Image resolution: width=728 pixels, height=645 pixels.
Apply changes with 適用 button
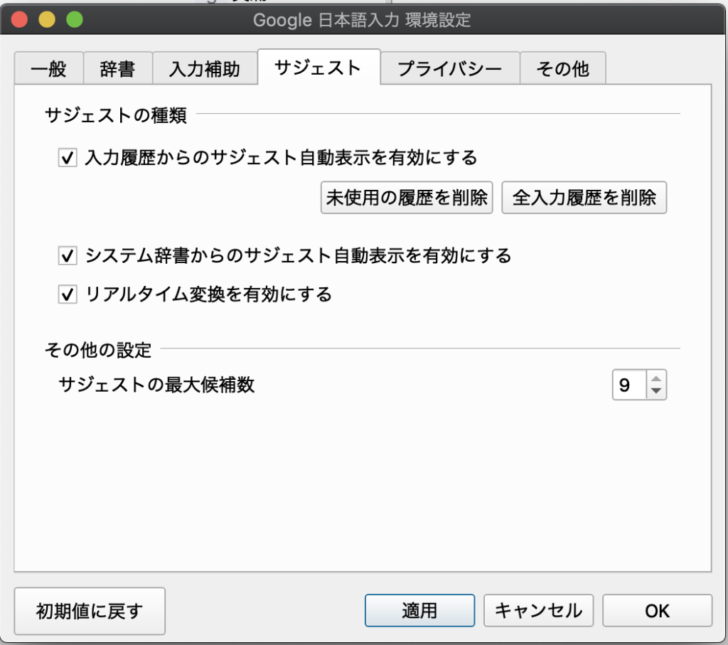click(419, 611)
